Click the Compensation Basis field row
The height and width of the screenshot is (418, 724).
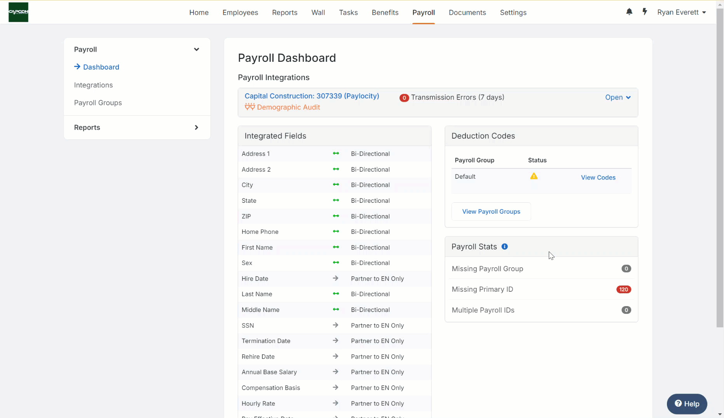tap(334, 388)
